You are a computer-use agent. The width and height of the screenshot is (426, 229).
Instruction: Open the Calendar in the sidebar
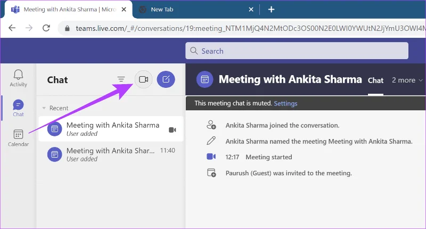point(18,138)
